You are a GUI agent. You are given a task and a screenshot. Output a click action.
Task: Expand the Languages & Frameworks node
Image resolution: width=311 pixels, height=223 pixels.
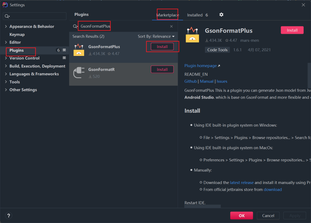(6, 74)
